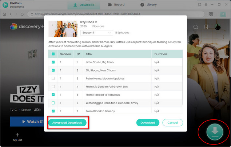The image size is (231, 147).
Task: Click the Library clock icon
Action: [142, 5]
